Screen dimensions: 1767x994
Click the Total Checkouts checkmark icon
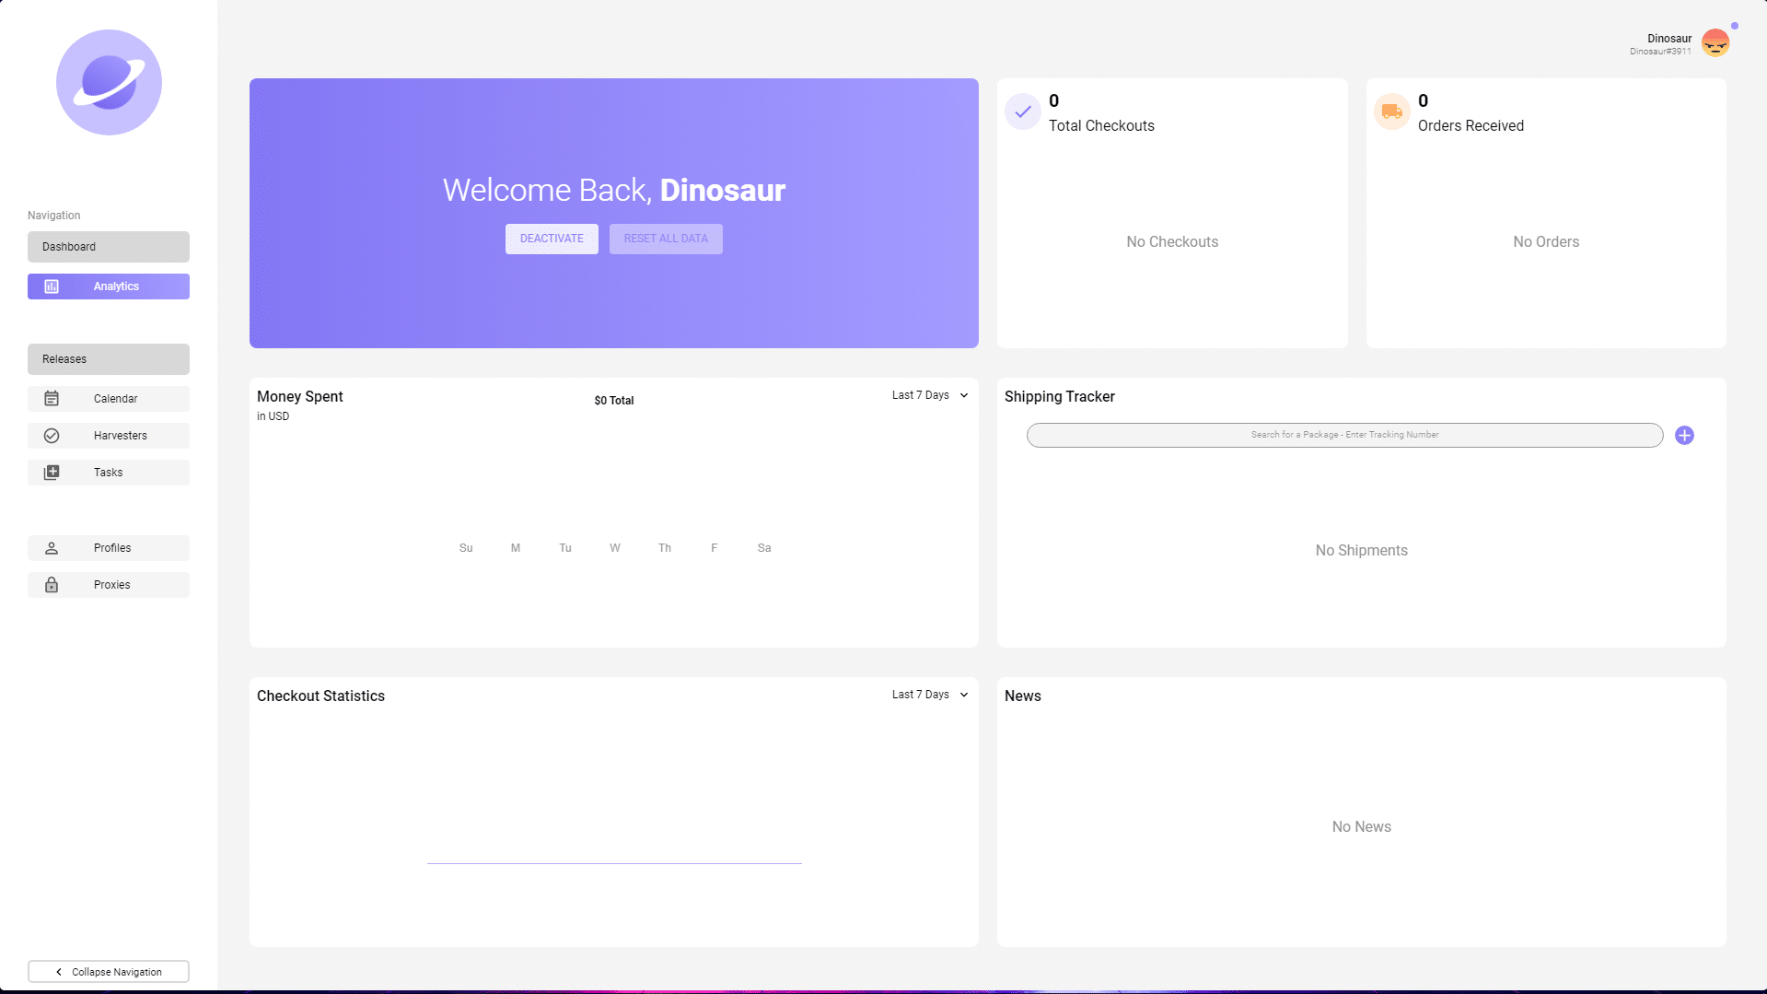[x=1023, y=112]
